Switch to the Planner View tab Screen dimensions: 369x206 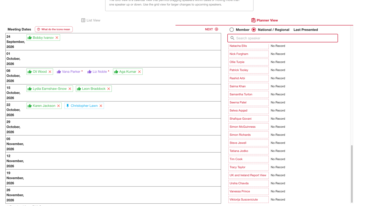pos(264,20)
